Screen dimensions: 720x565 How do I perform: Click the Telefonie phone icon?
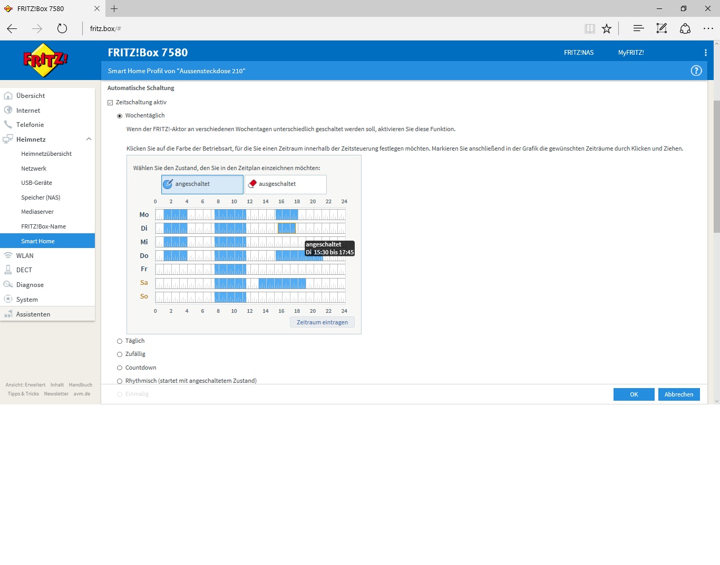[x=8, y=125]
